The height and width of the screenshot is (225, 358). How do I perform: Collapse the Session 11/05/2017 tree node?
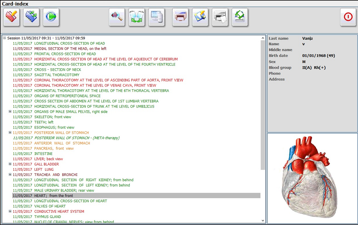pyautogui.click(x=5, y=38)
